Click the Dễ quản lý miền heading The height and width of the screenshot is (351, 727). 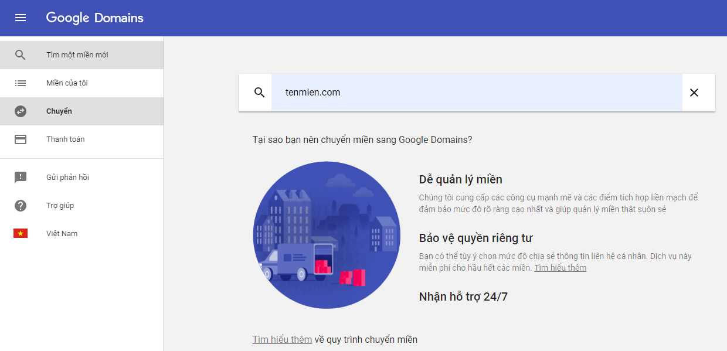[x=460, y=179]
